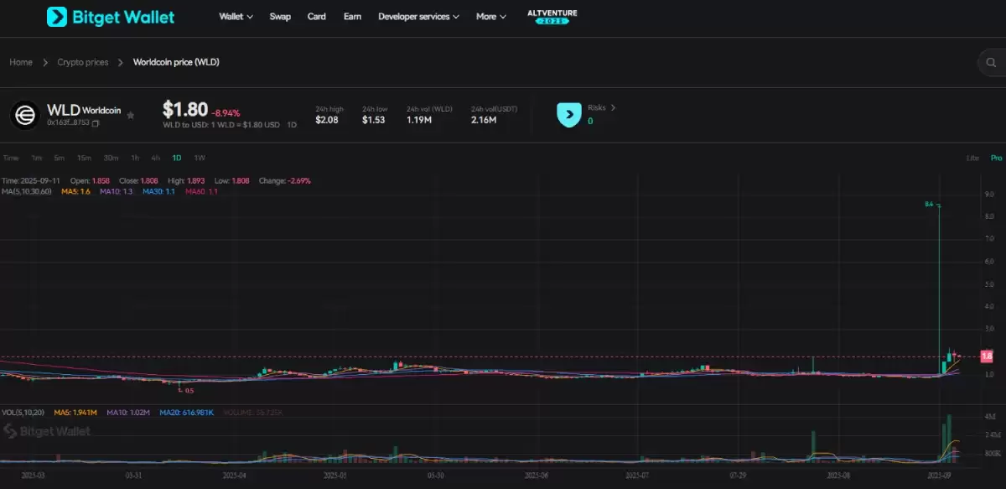Click the contract address 0x163f...8753
The width and height of the screenshot is (1006, 489).
(70, 122)
